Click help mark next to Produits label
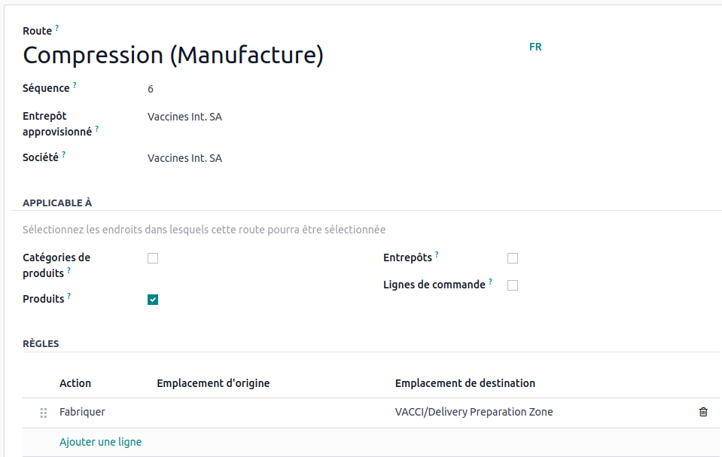 click(69, 296)
